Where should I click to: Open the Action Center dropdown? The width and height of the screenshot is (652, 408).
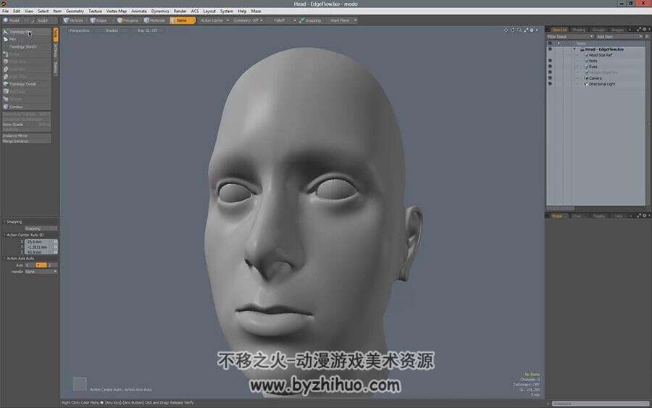[214, 20]
